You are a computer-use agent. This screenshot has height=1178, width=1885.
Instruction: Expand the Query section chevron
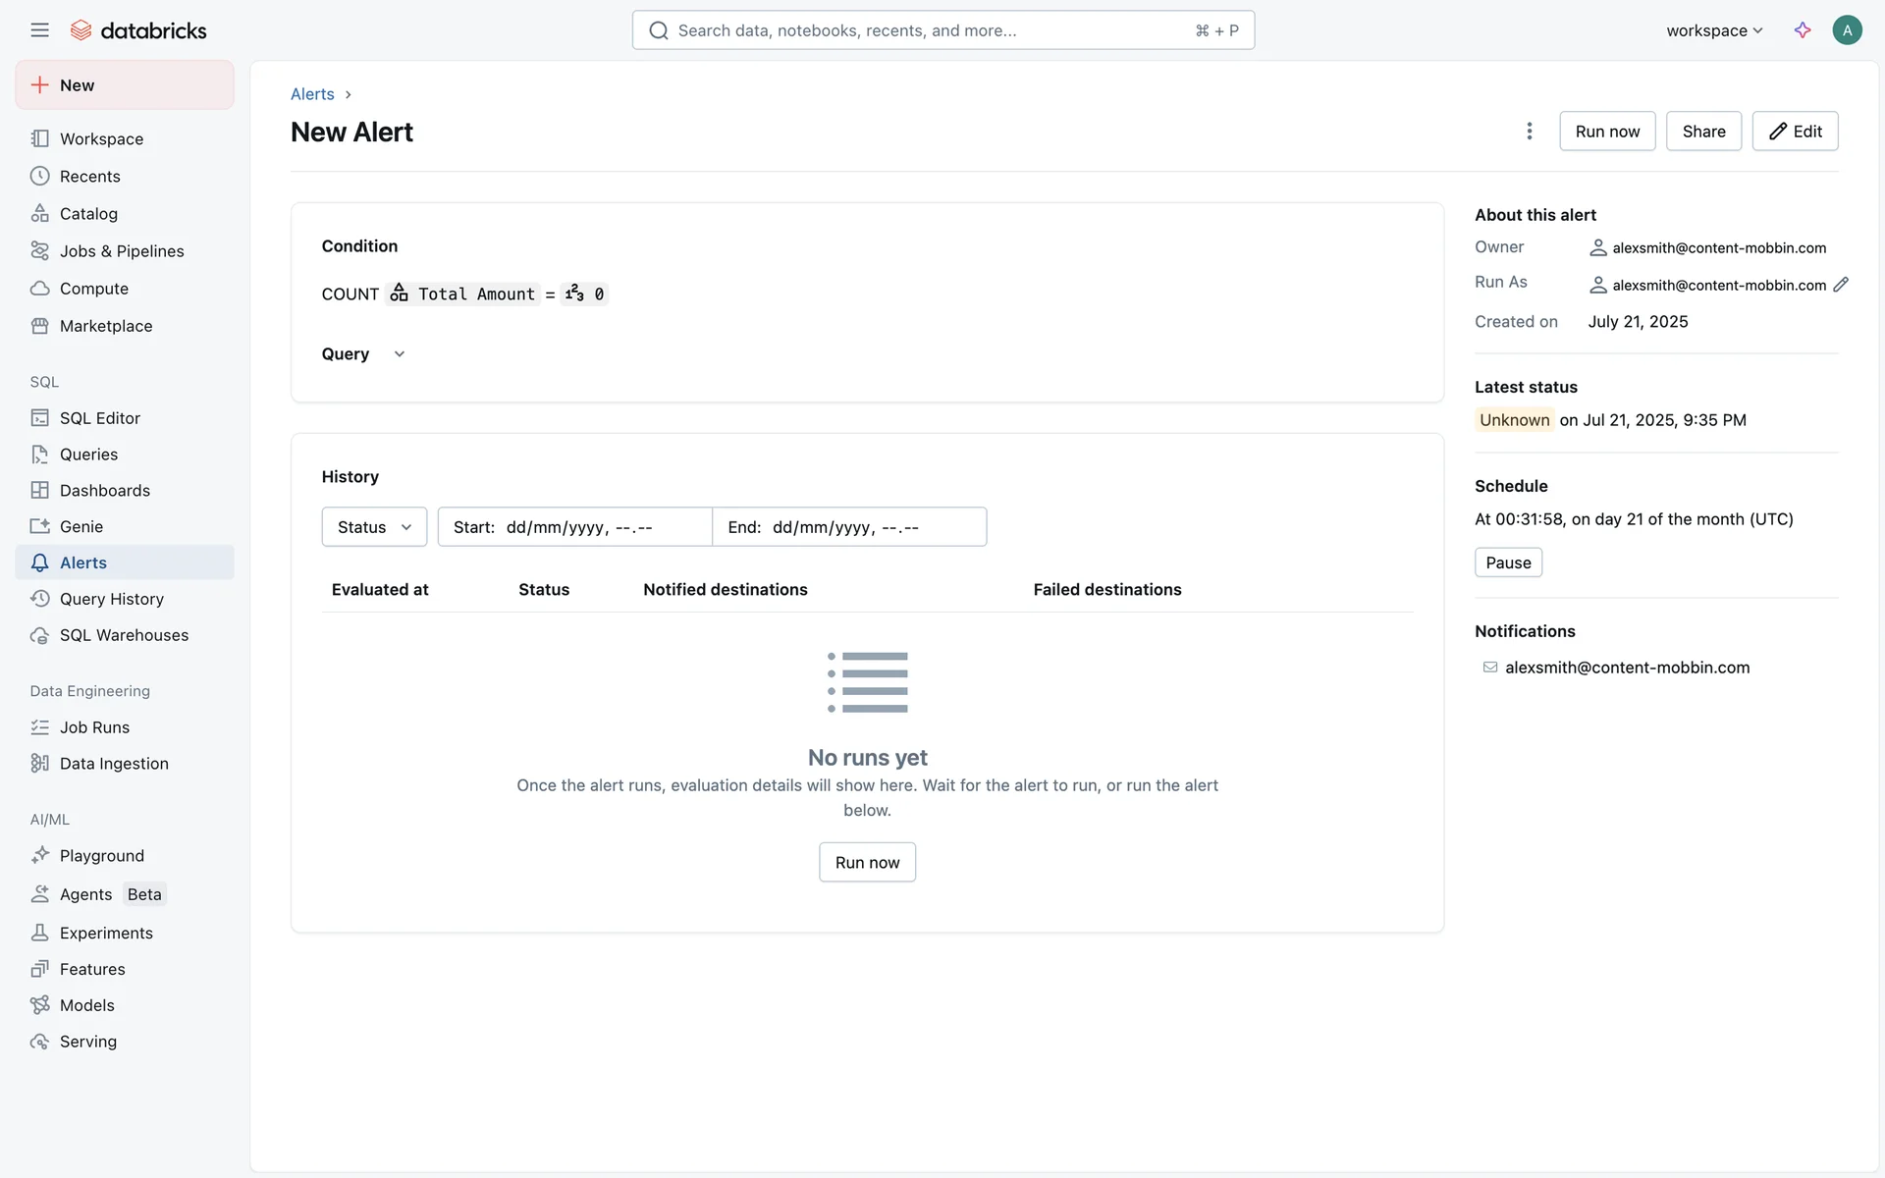pos(399,354)
